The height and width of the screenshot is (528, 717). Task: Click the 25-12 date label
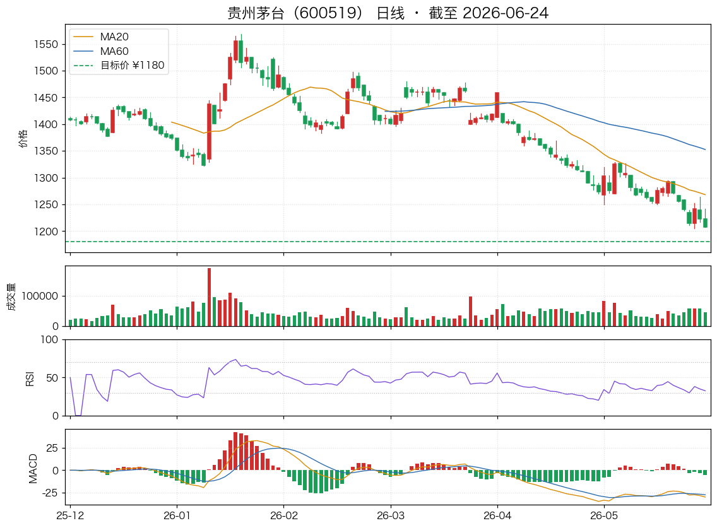[x=71, y=515]
